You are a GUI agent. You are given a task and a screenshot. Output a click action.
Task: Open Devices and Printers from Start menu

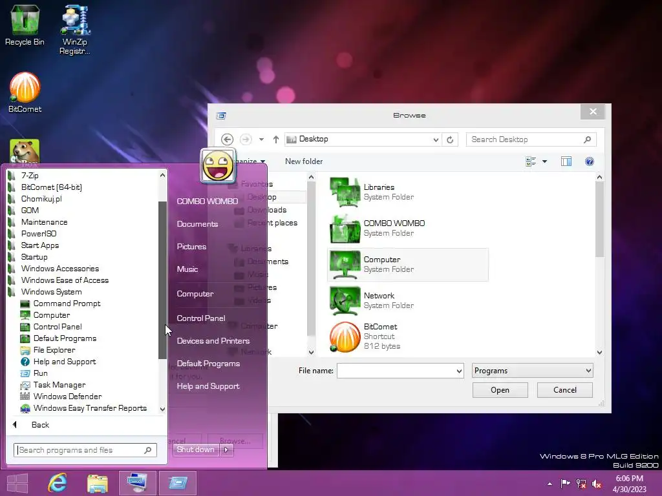click(213, 341)
